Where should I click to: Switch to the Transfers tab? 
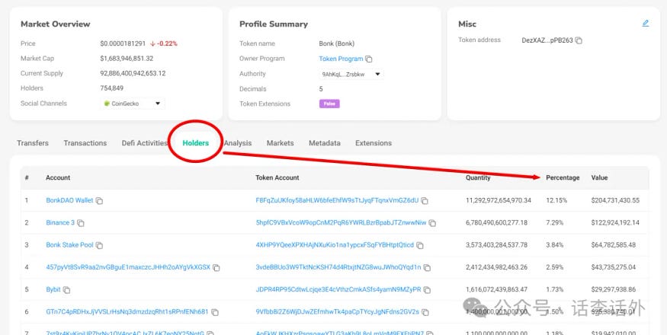[x=33, y=143]
